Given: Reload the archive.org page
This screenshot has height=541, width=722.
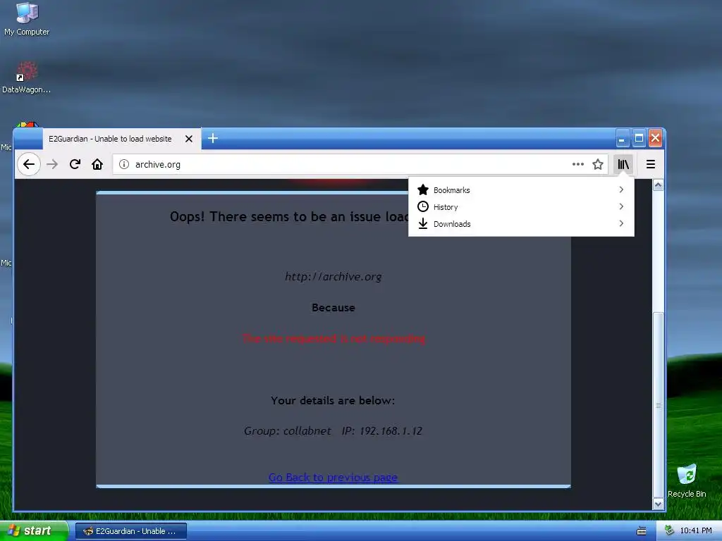Looking at the screenshot, I should tap(75, 164).
